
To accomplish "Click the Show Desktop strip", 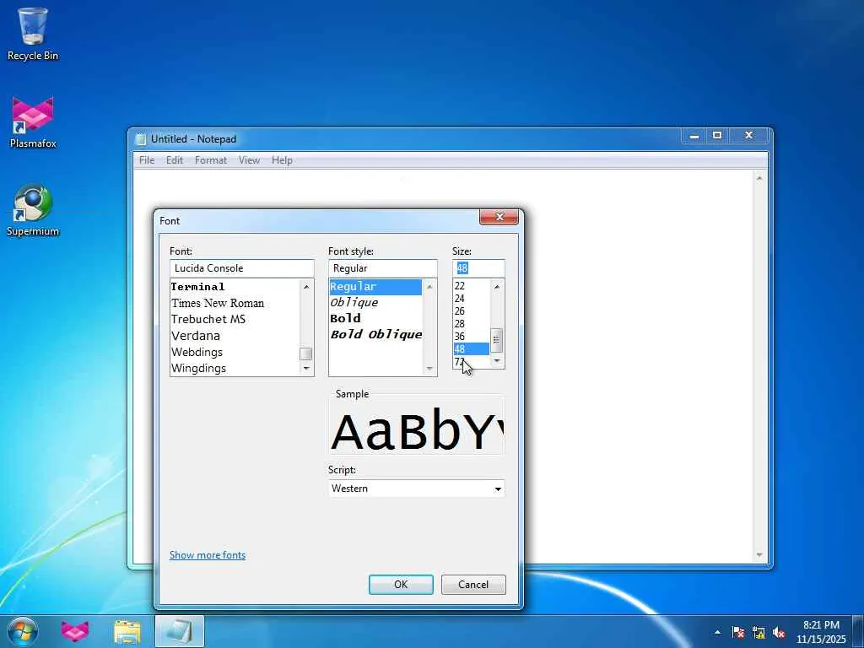I will (858, 631).
